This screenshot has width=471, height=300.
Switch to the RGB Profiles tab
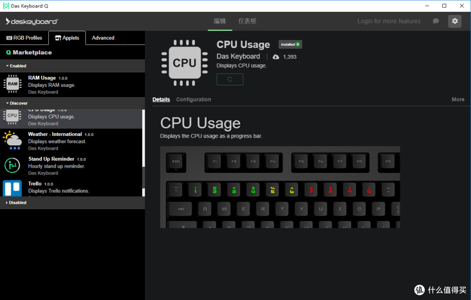(24, 38)
